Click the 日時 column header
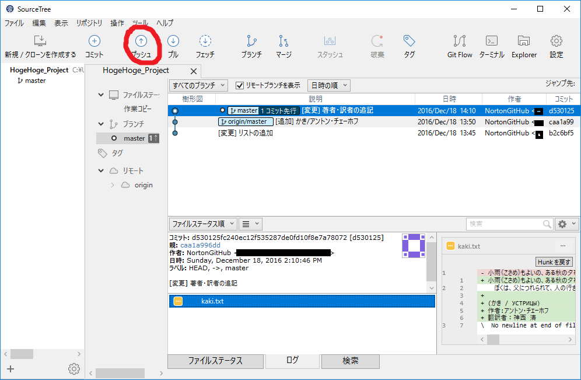 (x=449, y=99)
